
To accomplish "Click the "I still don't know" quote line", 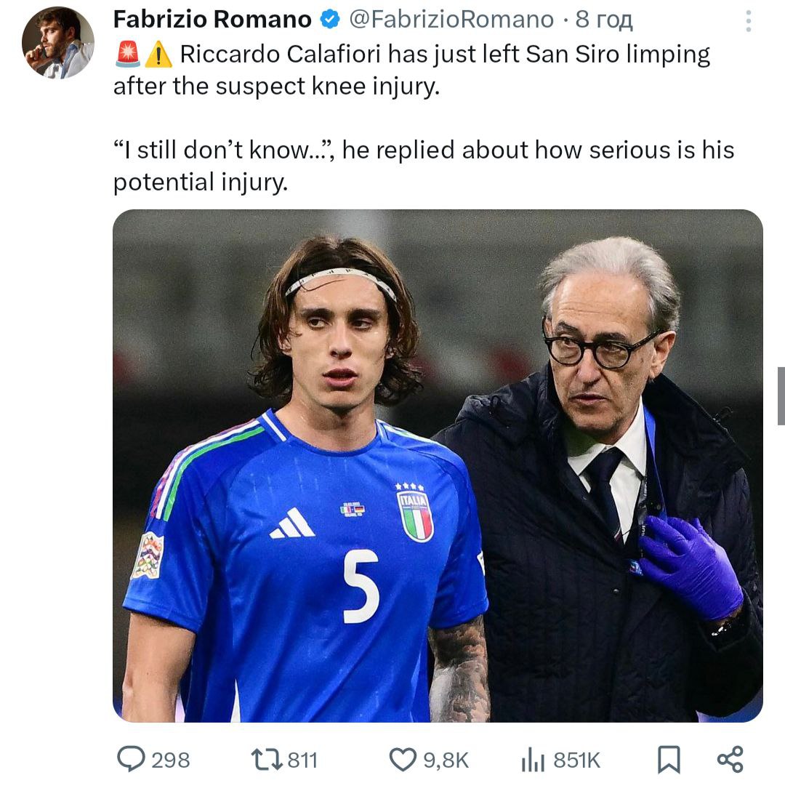I will (x=423, y=165).
